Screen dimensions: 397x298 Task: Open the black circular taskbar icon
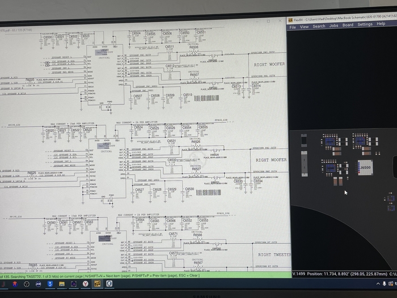pos(27,284)
